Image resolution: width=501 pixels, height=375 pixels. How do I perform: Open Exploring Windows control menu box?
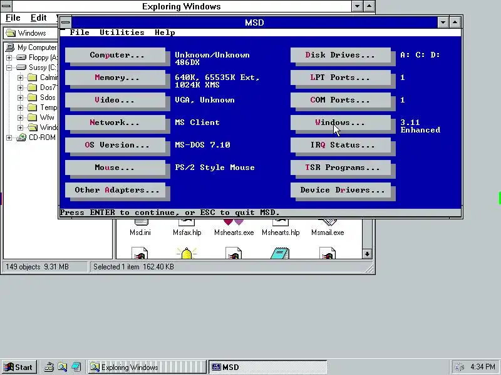click(x=6, y=6)
